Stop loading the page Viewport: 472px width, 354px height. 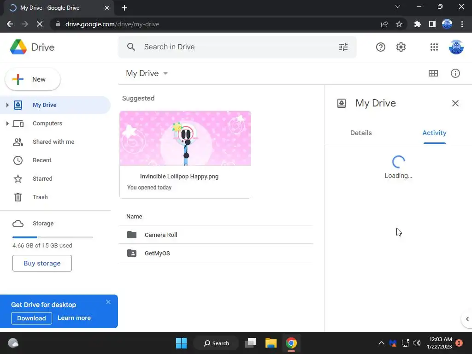point(40,24)
